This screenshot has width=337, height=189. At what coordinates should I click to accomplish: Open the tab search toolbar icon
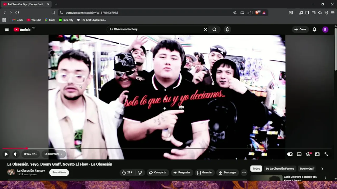pyautogui.click(x=291, y=13)
